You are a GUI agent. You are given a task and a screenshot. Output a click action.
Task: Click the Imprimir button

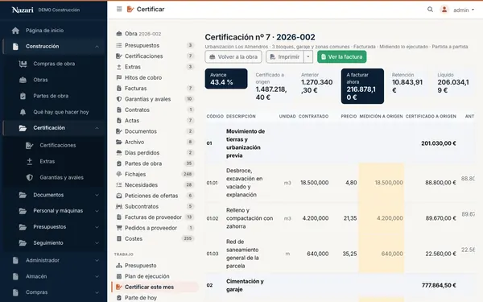pyautogui.click(x=285, y=57)
